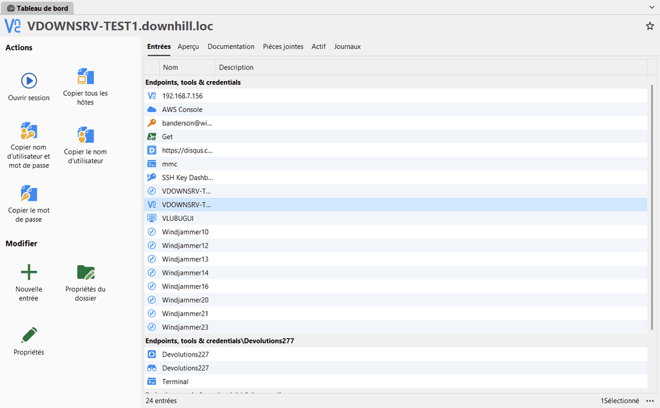The height and width of the screenshot is (408, 660).
Task: Mark entry as favorite with star icon
Action: [x=650, y=26]
